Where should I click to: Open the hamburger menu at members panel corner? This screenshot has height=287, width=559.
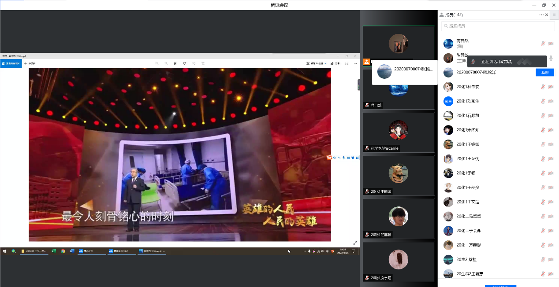554,15
